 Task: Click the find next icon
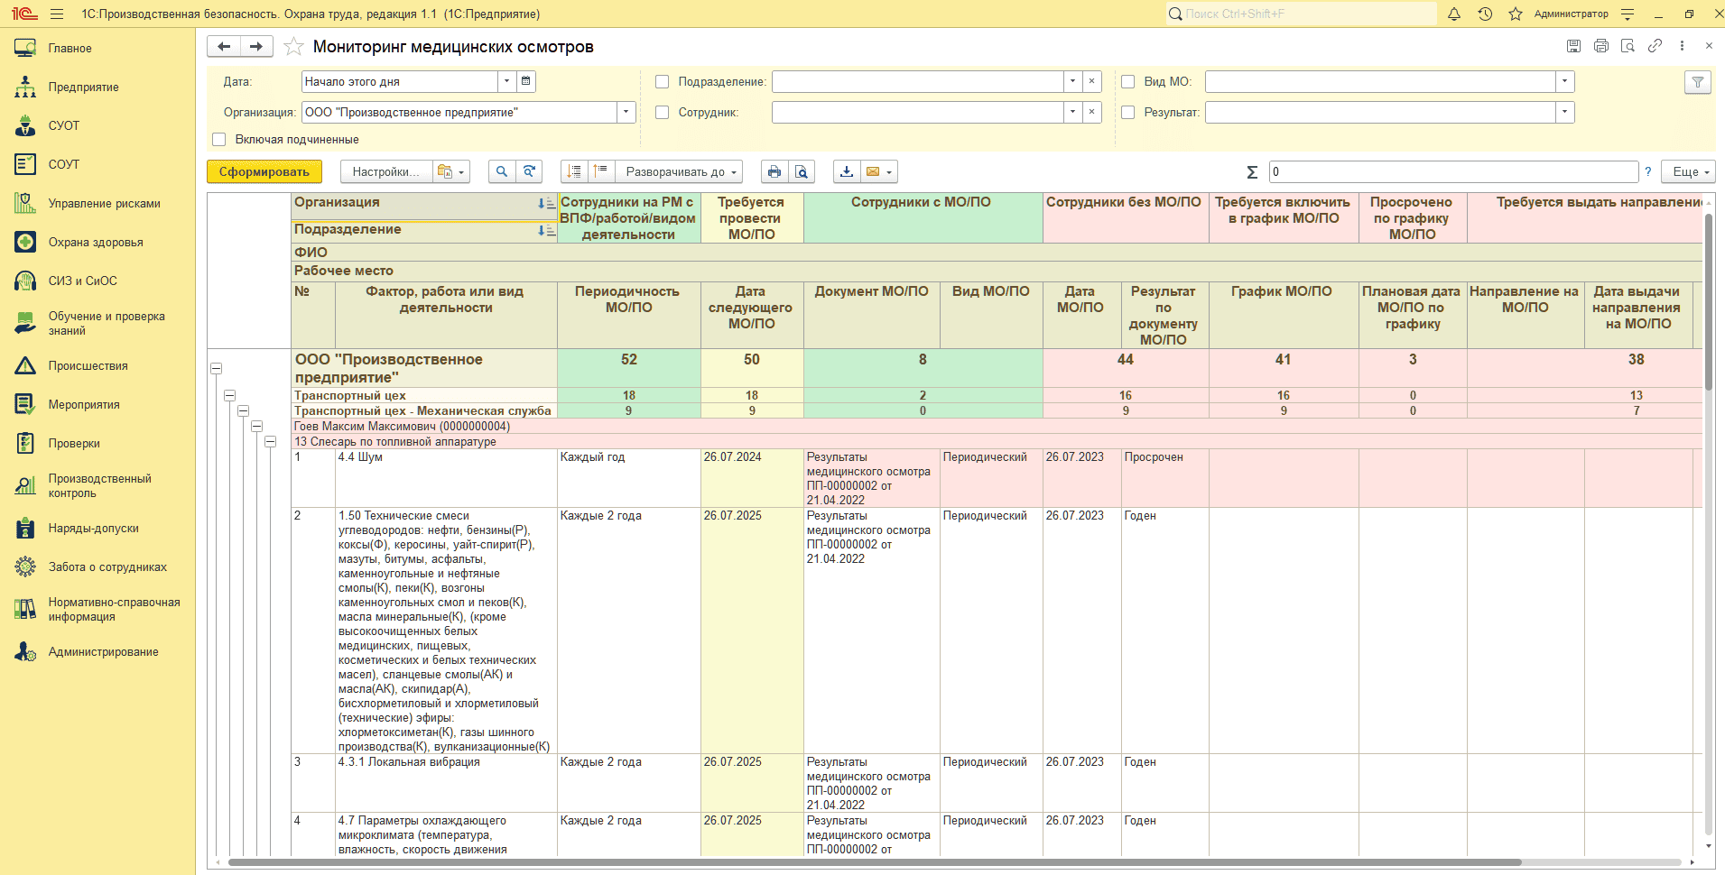click(530, 171)
